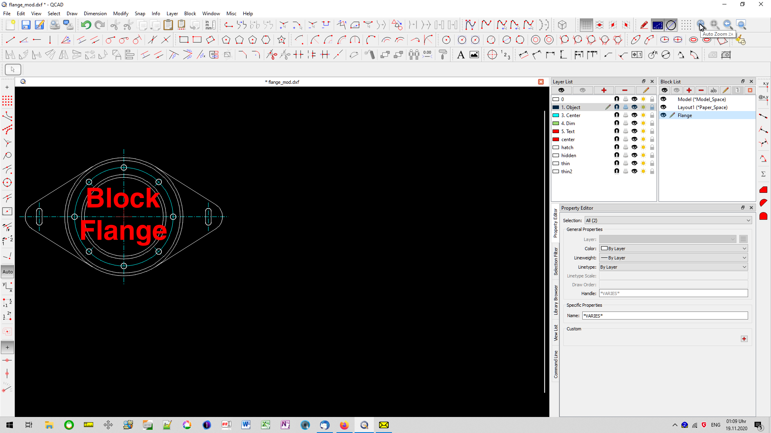Toggle visibility of layer '3. Center'
The width and height of the screenshot is (771, 433).
coord(634,115)
